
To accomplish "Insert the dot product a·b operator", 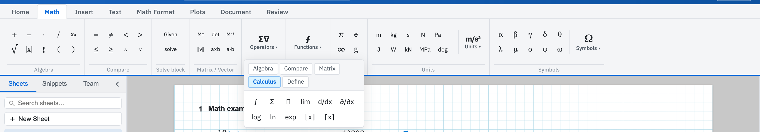I will click(x=230, y=49).
